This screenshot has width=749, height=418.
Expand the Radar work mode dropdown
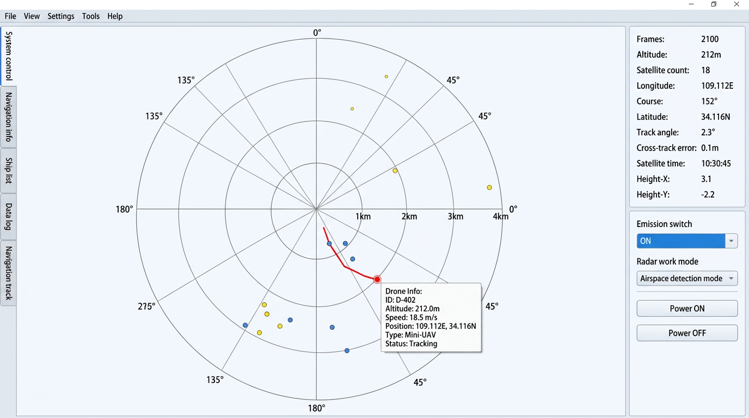(732, 279)
